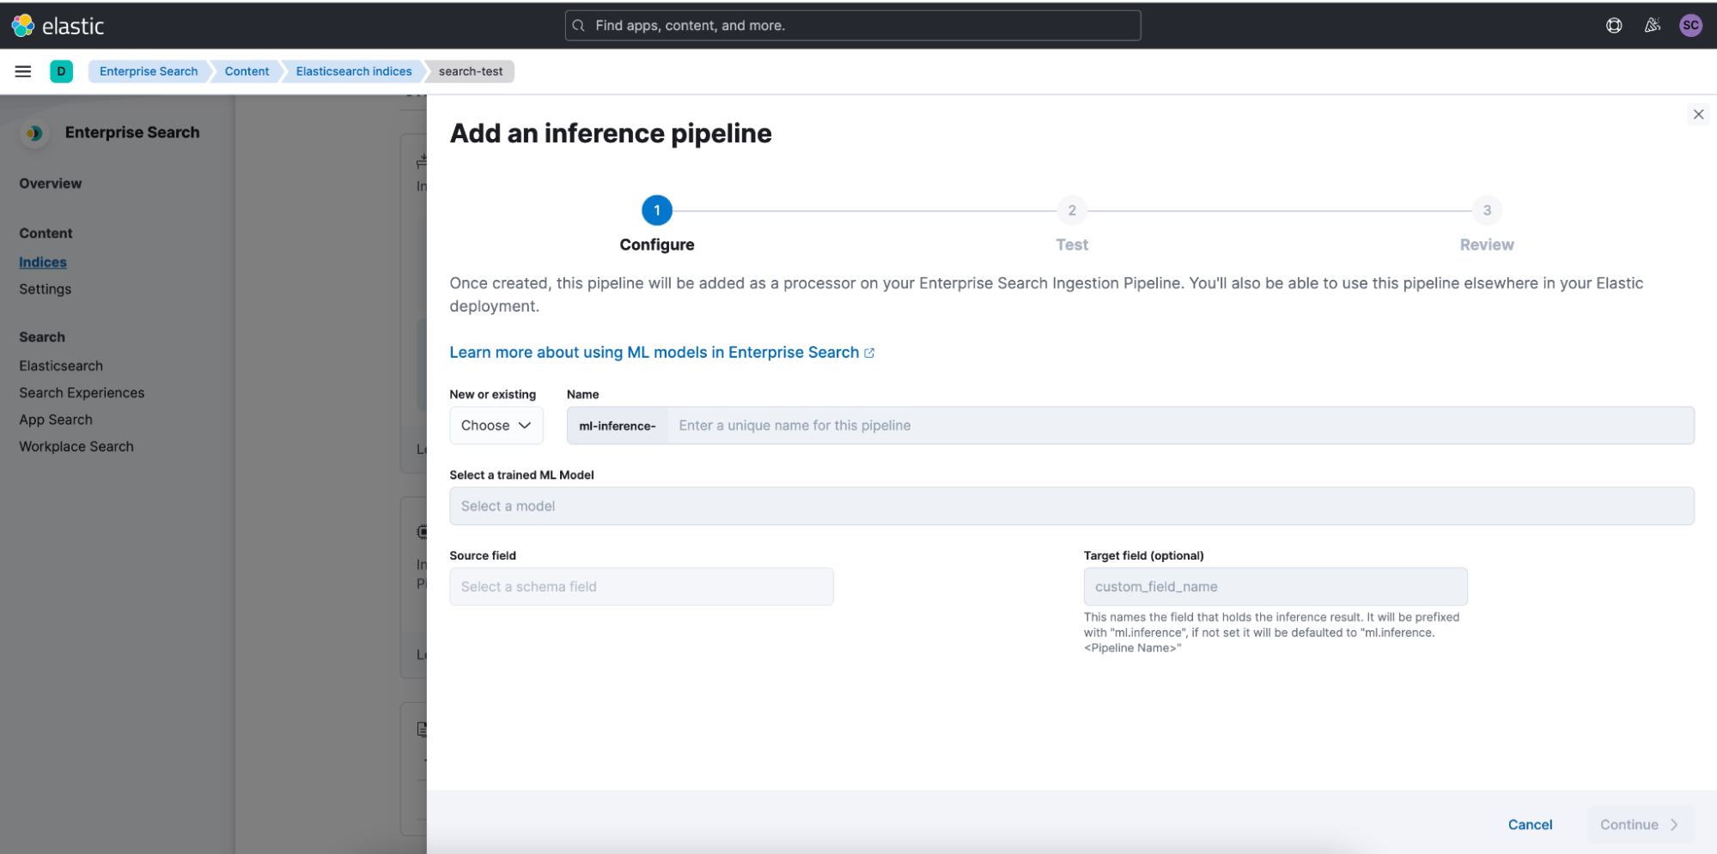Open Learn more about ML models link
The width and height of the screenshot is (1717, 854).
[655, 353]
